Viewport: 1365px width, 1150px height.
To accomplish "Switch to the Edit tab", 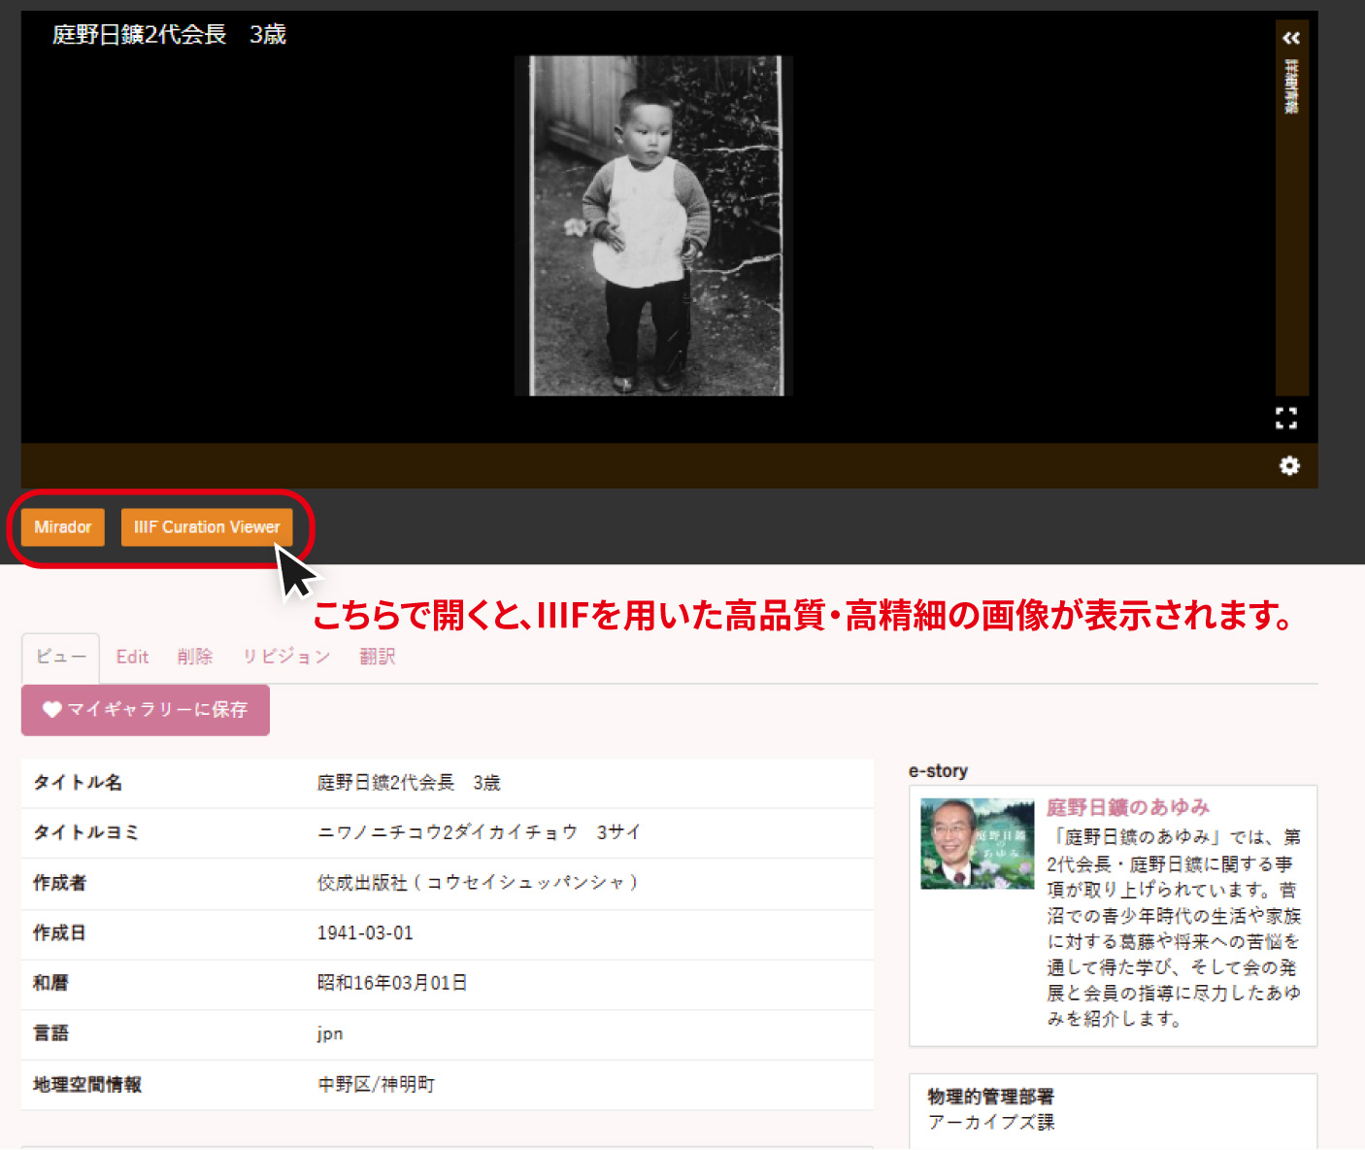I will [x=132, y=658].
